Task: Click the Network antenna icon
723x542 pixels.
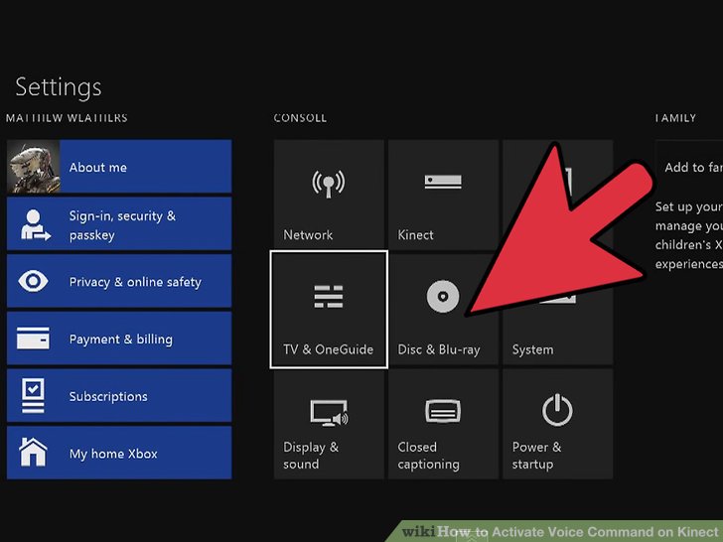Action: click(x=329, y=184)
